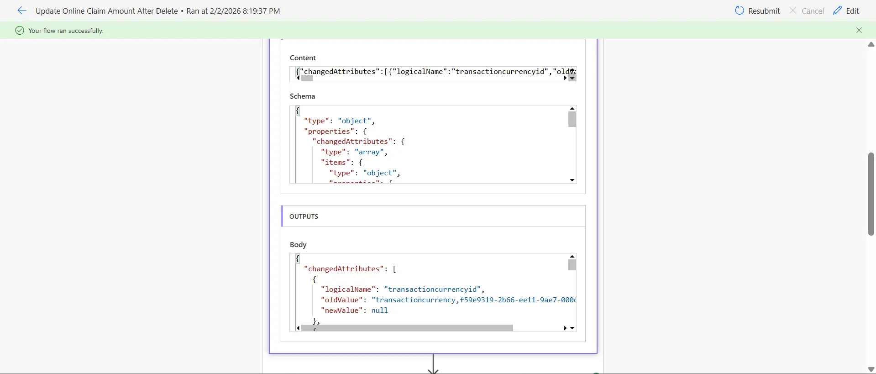Click the main page vertical scrollbar thumb
The width and height of the screenshot is (876, 374).
871,194
